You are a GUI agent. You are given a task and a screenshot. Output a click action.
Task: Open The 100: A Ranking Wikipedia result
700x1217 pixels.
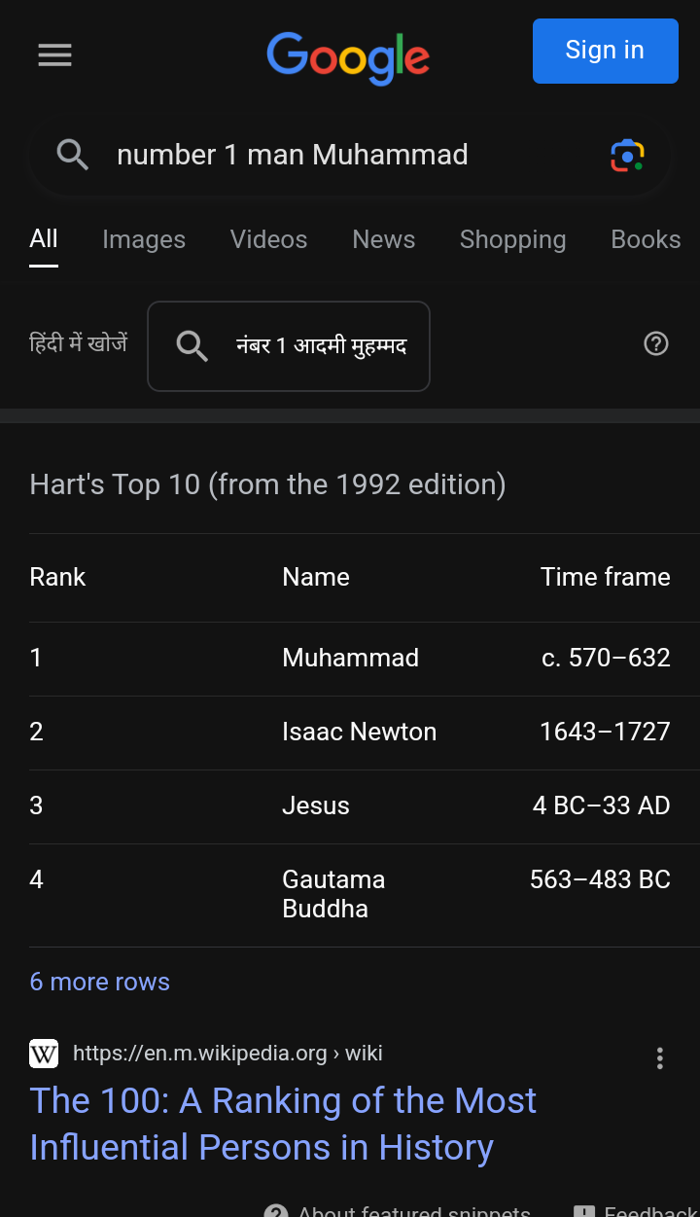pos(283,1124)
